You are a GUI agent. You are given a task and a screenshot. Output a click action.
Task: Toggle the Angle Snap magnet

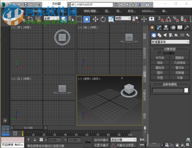coord(168,19)
